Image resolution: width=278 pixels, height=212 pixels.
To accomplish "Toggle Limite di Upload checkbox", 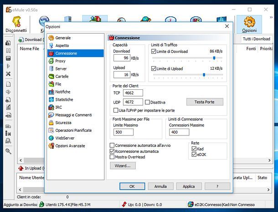I will 154,68.
